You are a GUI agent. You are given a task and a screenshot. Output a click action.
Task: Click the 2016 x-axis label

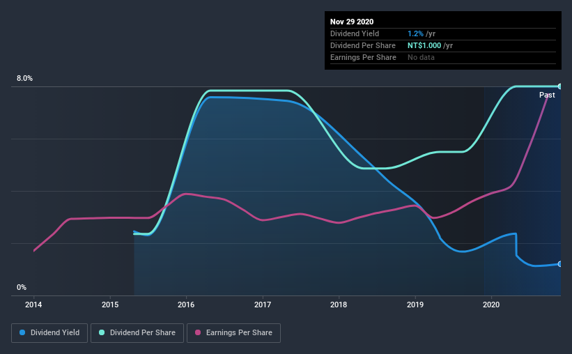(186, 305)
